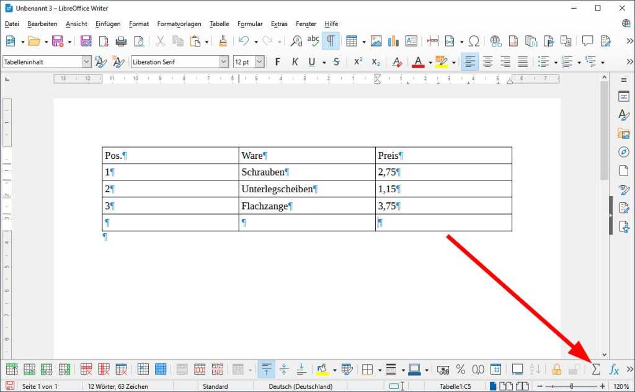The image size is (635, 392).
Task: Click the Insert Chart icon
Action: (393, 42)
